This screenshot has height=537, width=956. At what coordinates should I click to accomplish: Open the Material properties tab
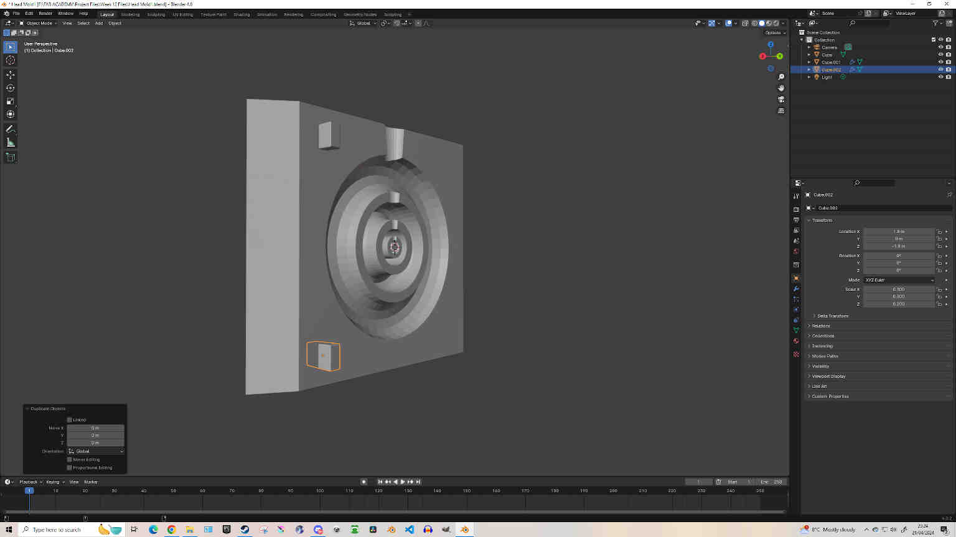point(796,341)
